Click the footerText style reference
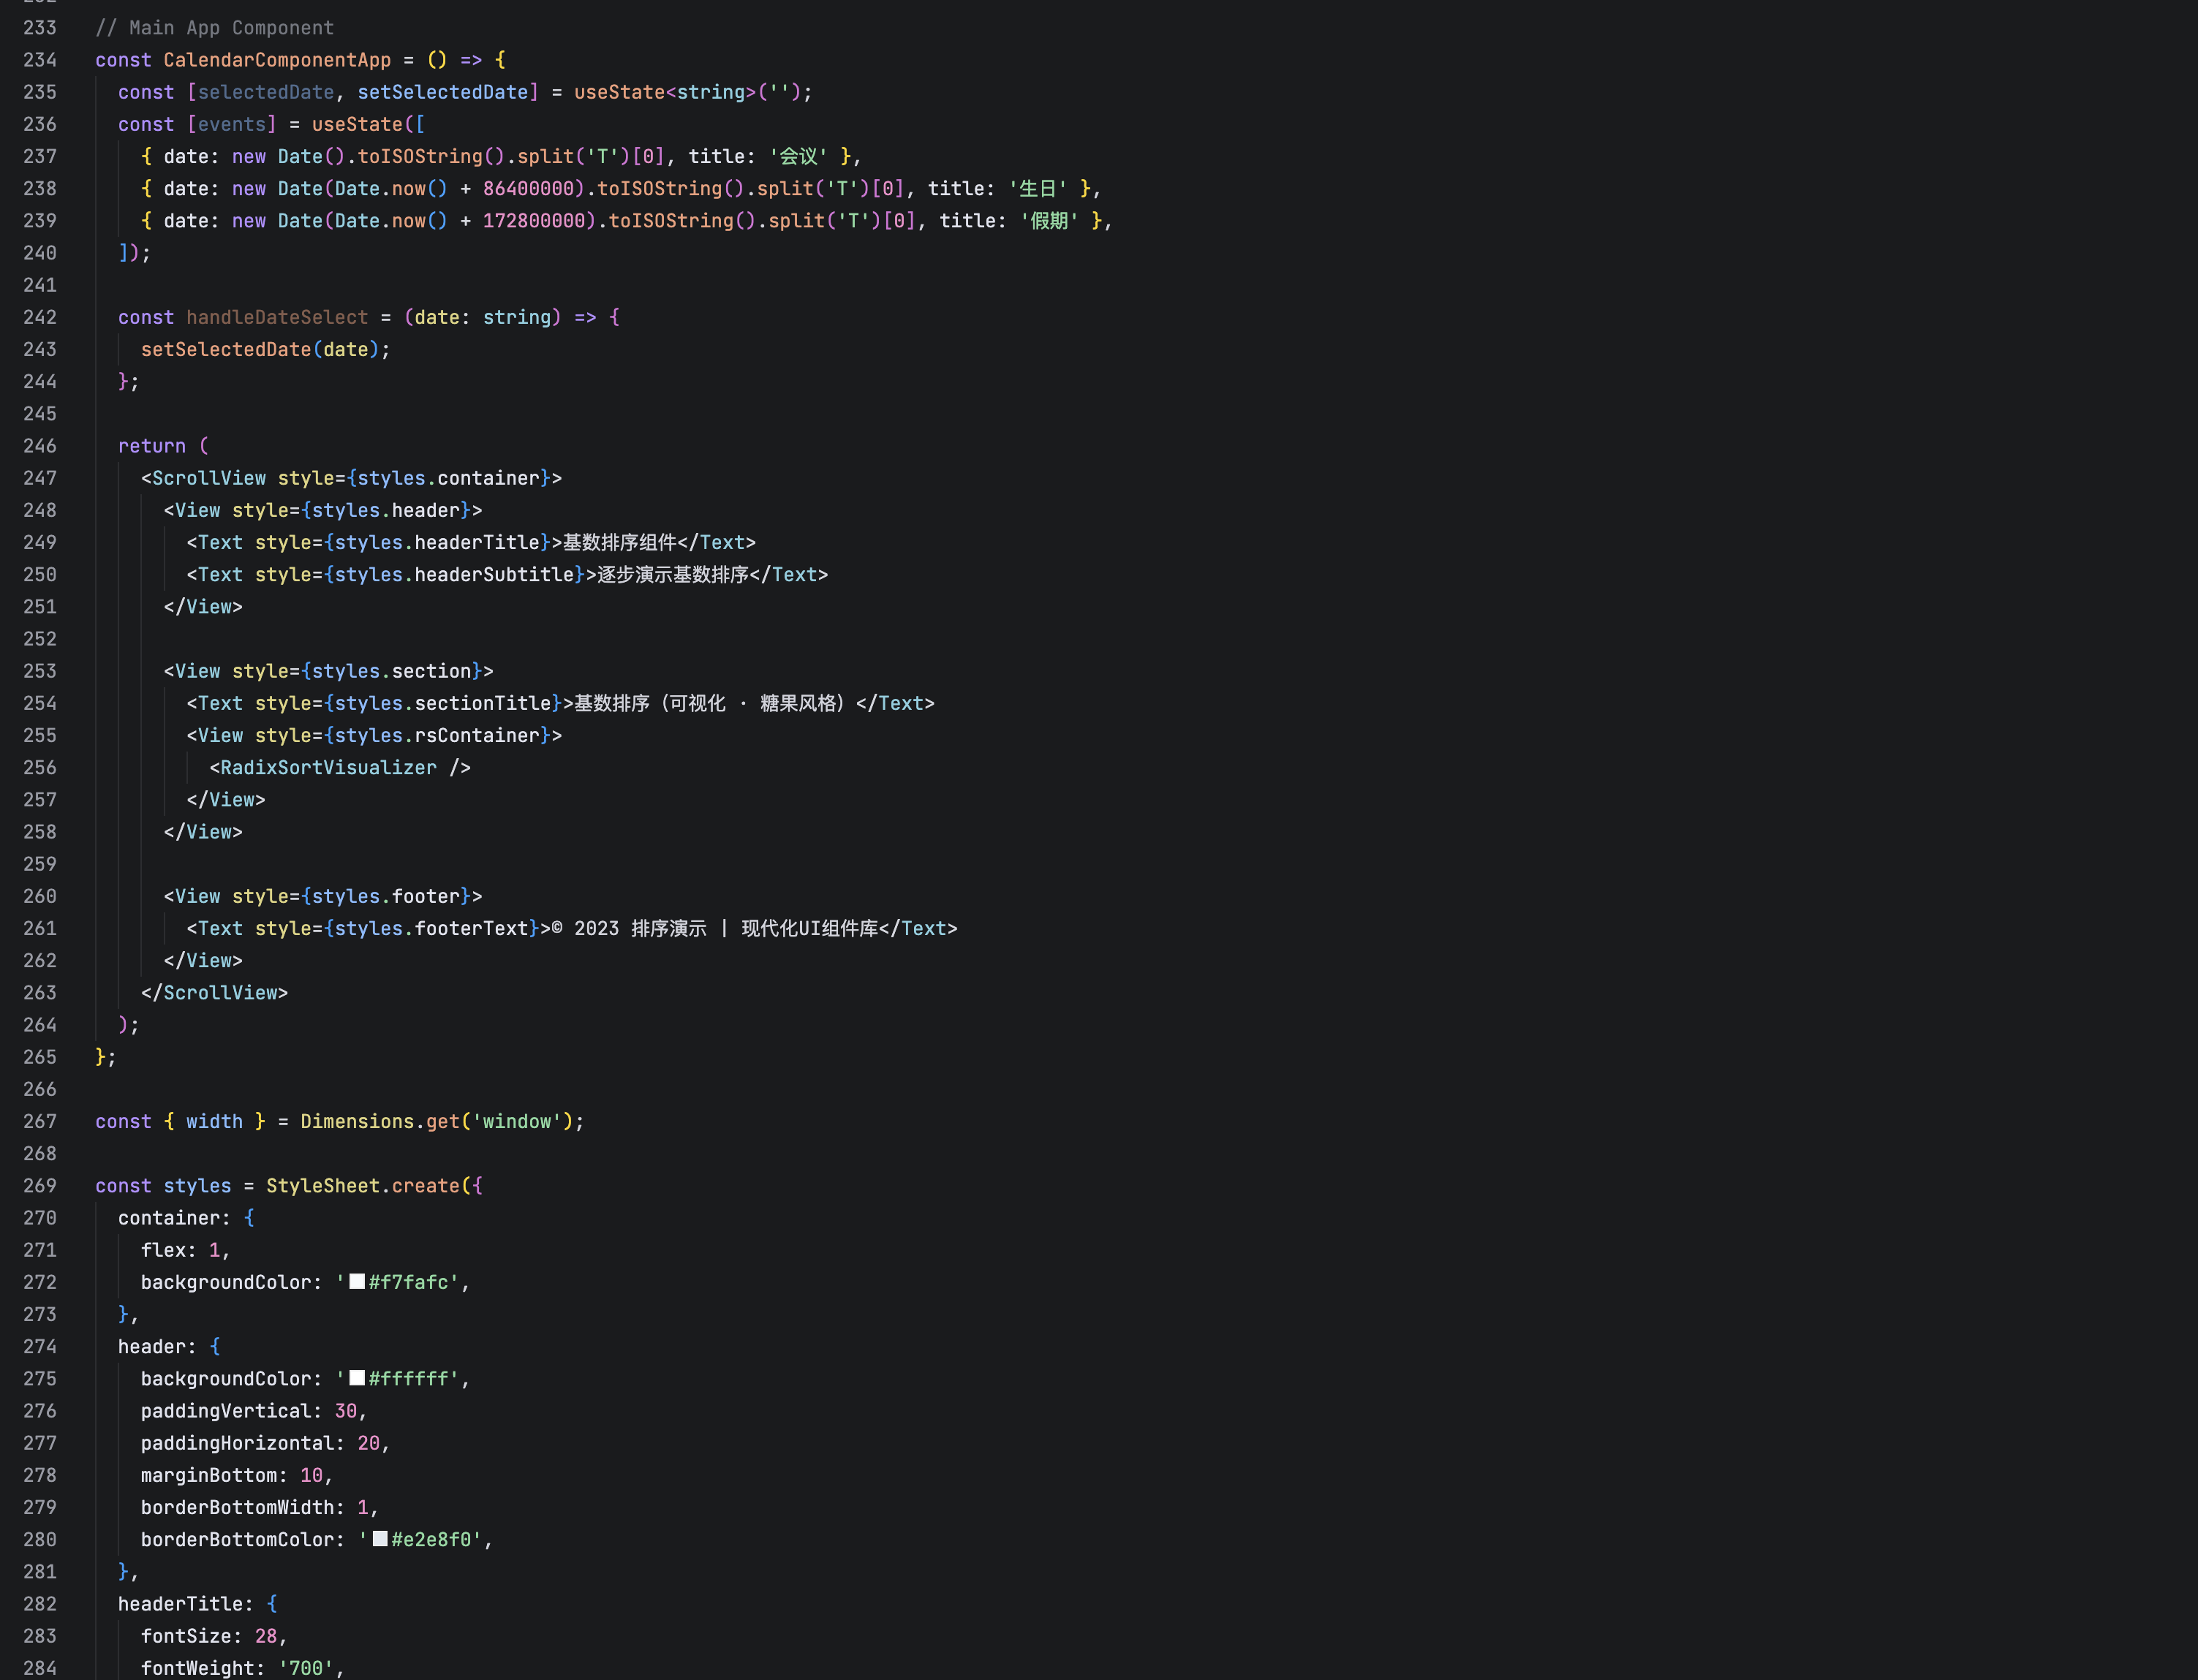 [471, 928]
